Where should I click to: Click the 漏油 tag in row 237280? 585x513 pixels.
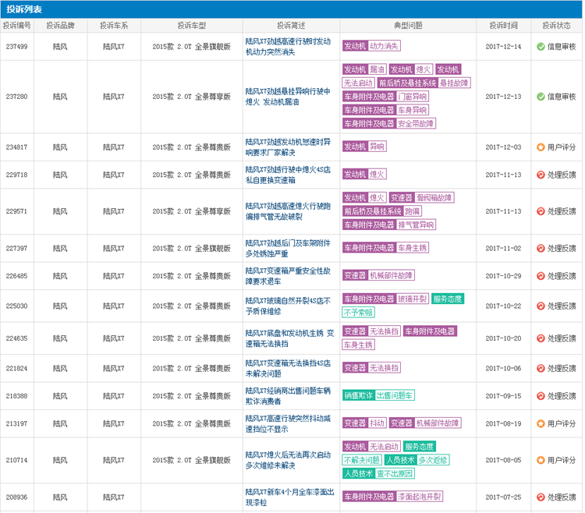pos(377,69)
